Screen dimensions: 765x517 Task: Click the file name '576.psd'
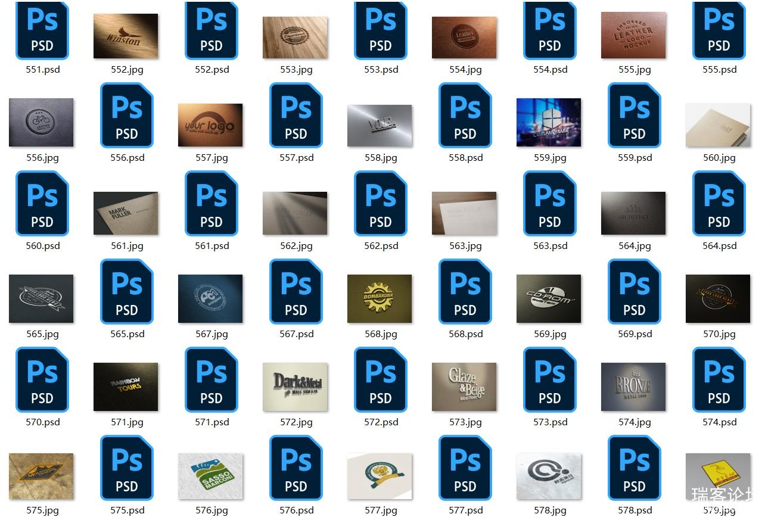tap(296, 510)
